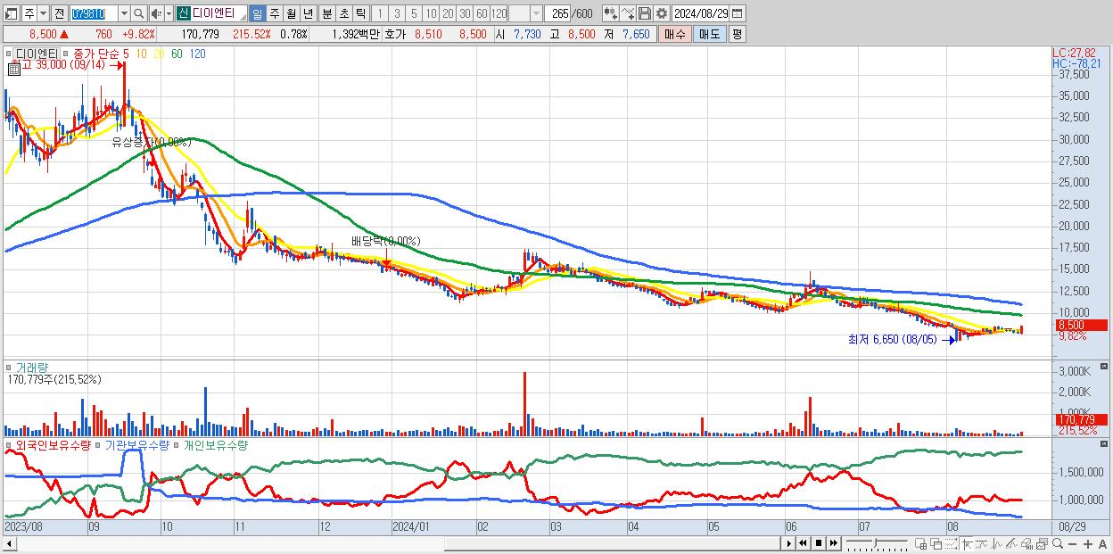
Task: Click the line chart tool icon
Action: pyautogui.click(x=629, y=13)
